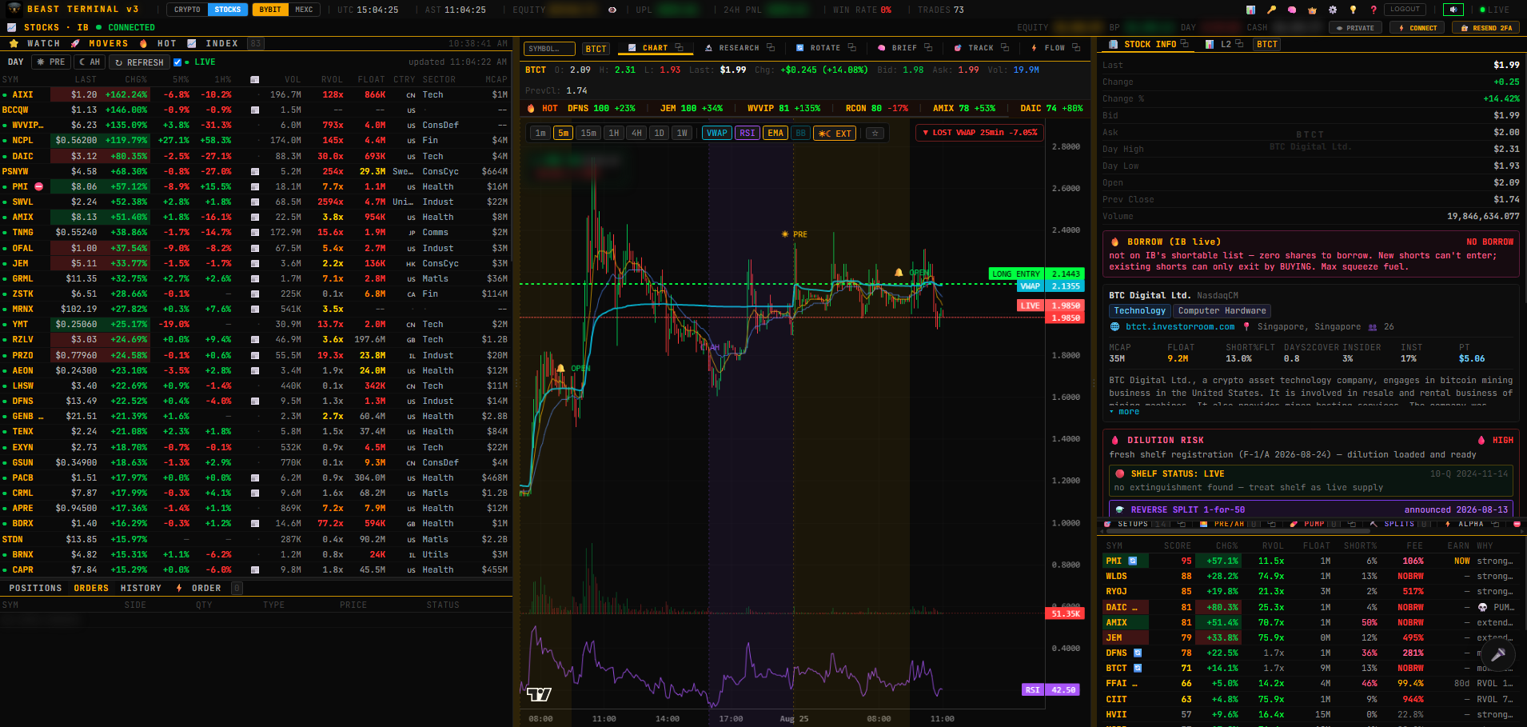
Task: Toggle the VWAP indicator
Action: tap(717, 133)
